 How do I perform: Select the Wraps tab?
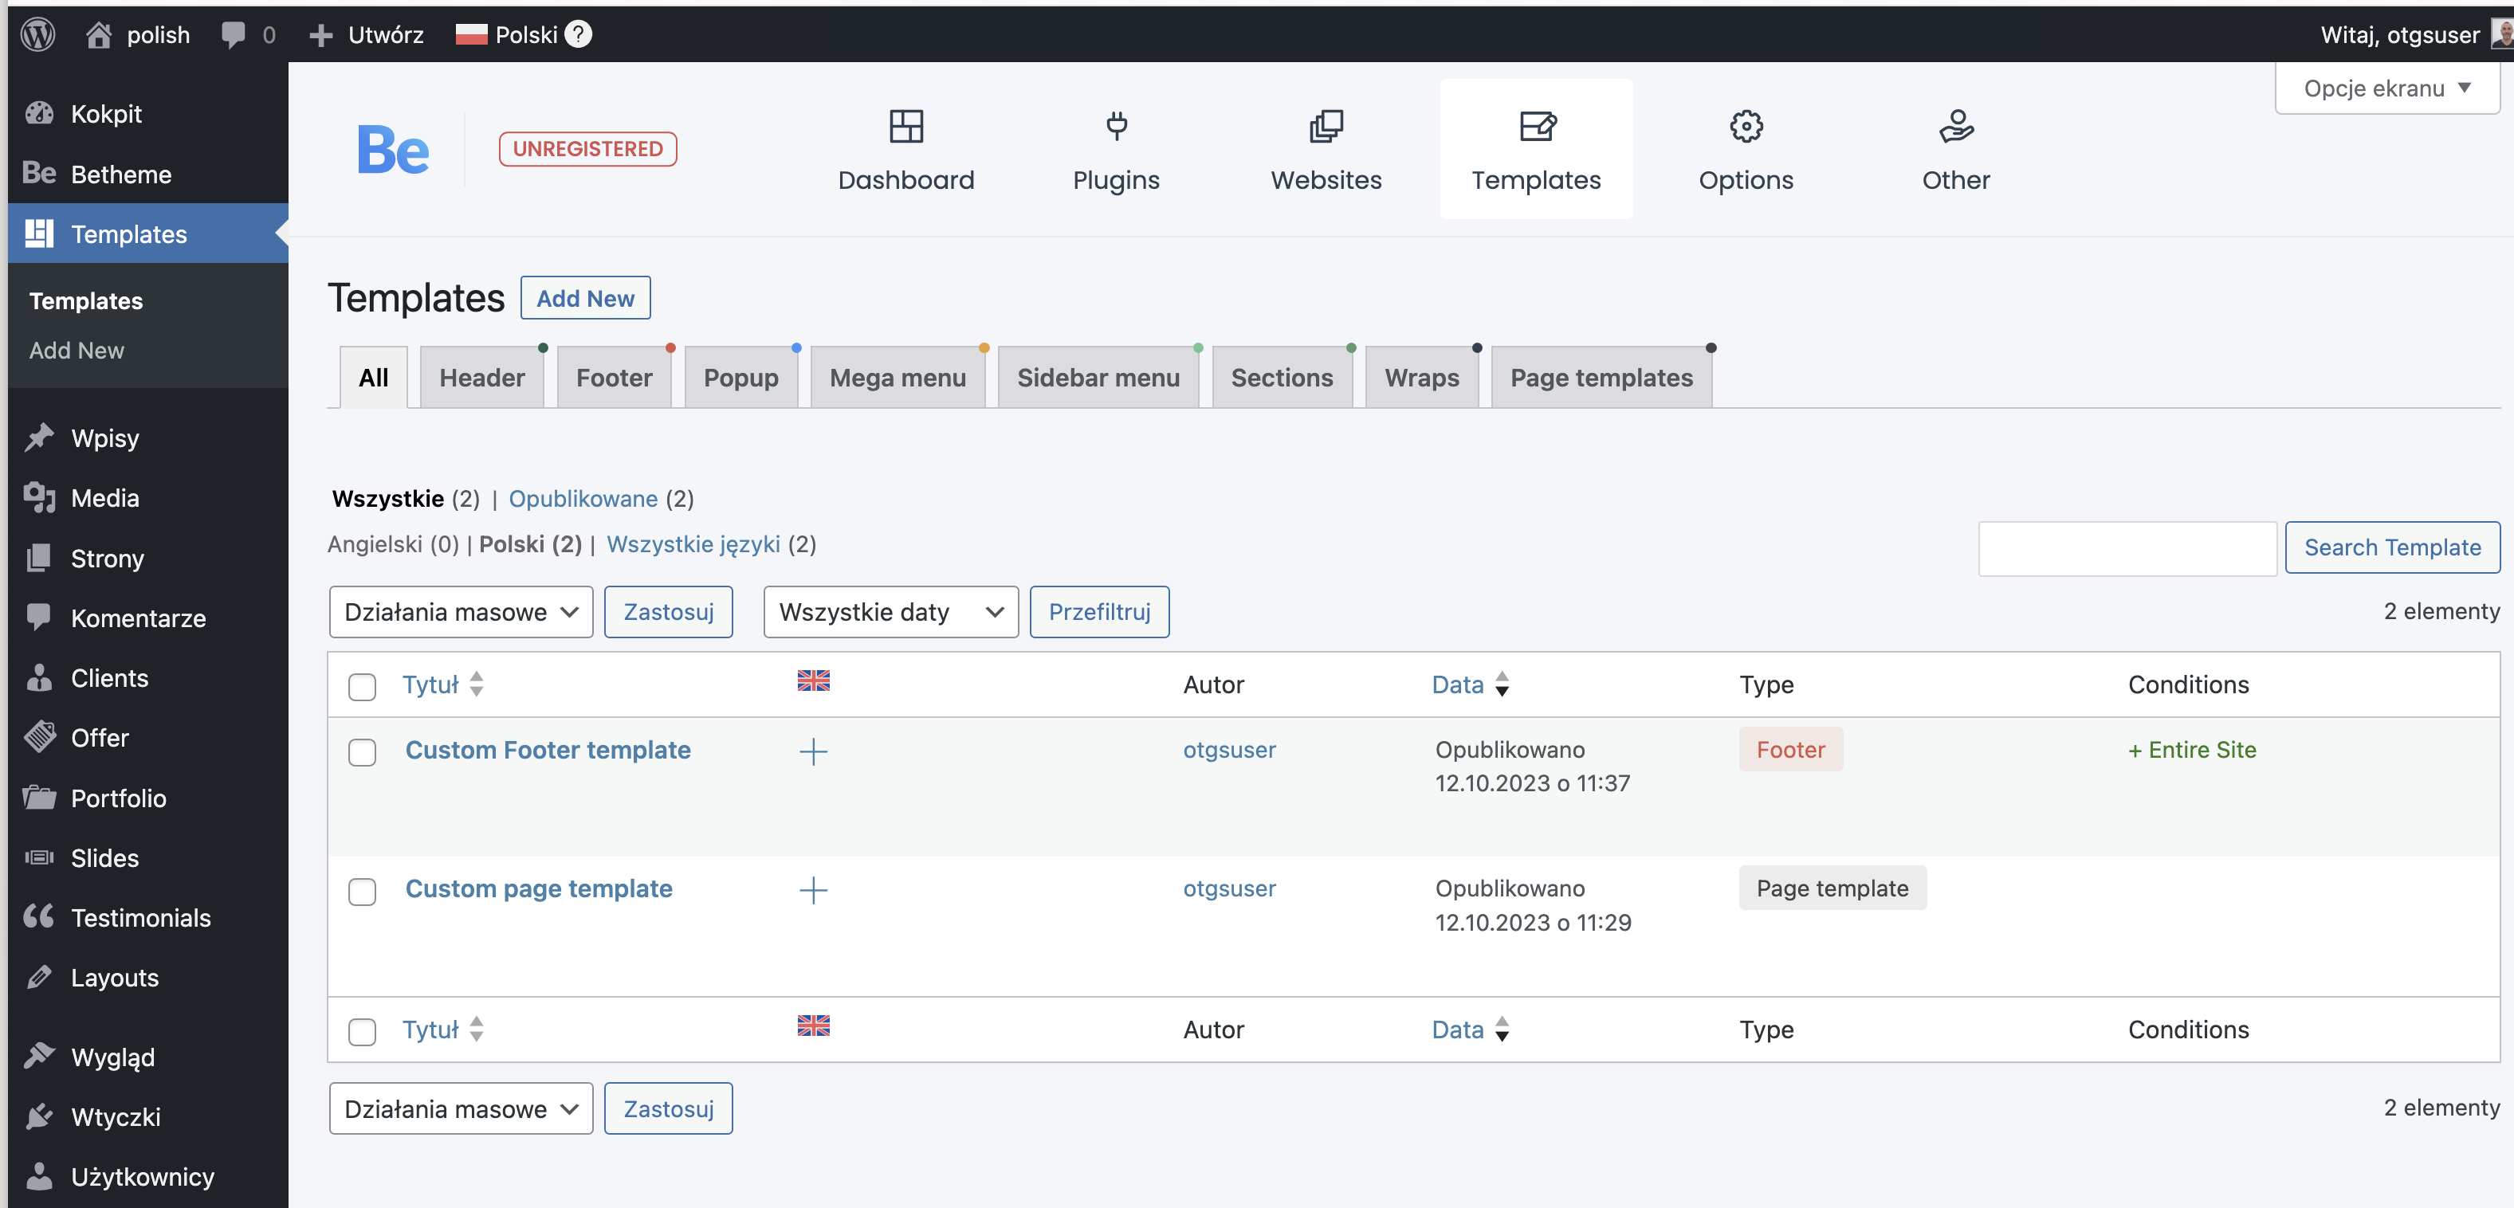(x=1422, y=377)
